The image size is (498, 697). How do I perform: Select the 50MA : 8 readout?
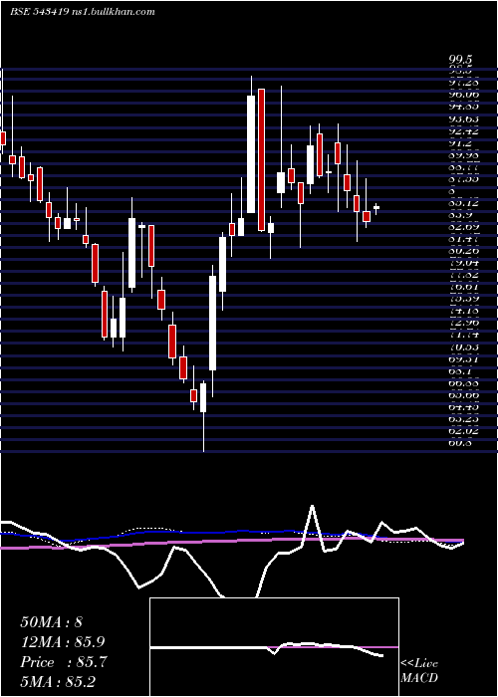pyautogui.click(x=52, y=621)
